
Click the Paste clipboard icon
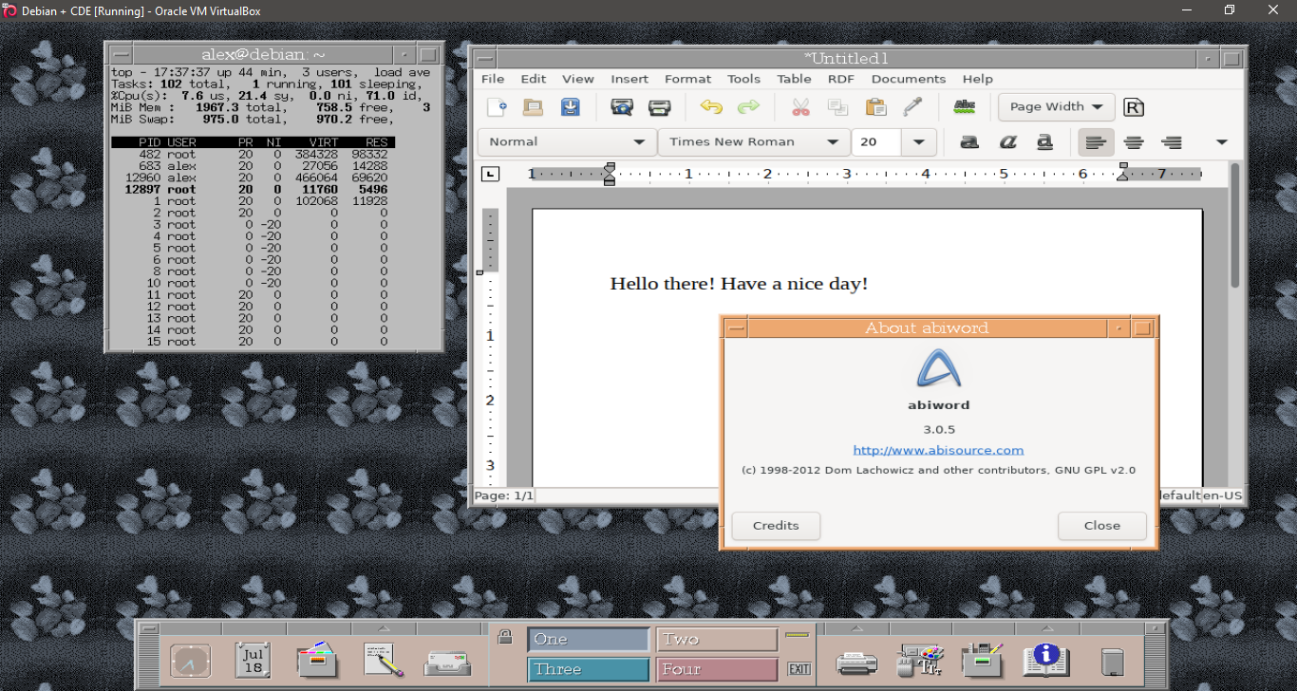click(875, 107)
